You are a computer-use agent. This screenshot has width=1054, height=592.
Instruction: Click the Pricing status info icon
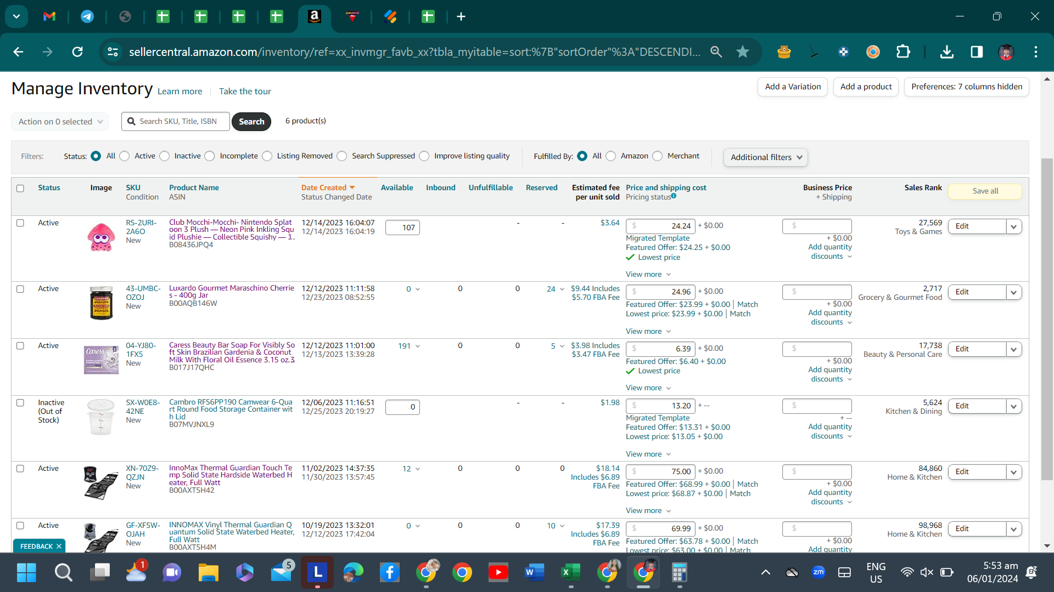[674, 196]
